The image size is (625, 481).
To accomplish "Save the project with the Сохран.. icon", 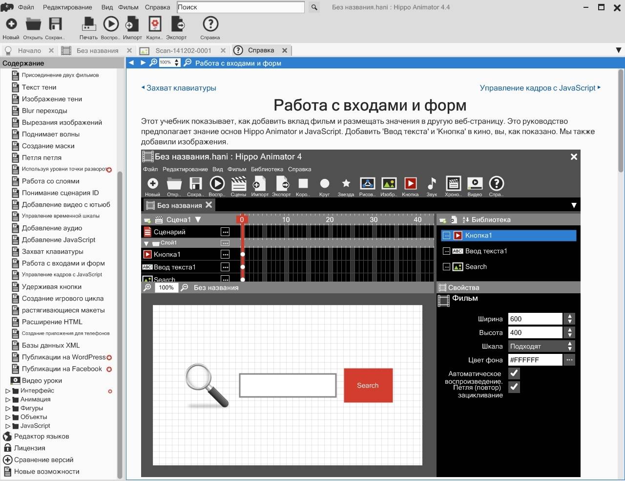I will [55, 24].
